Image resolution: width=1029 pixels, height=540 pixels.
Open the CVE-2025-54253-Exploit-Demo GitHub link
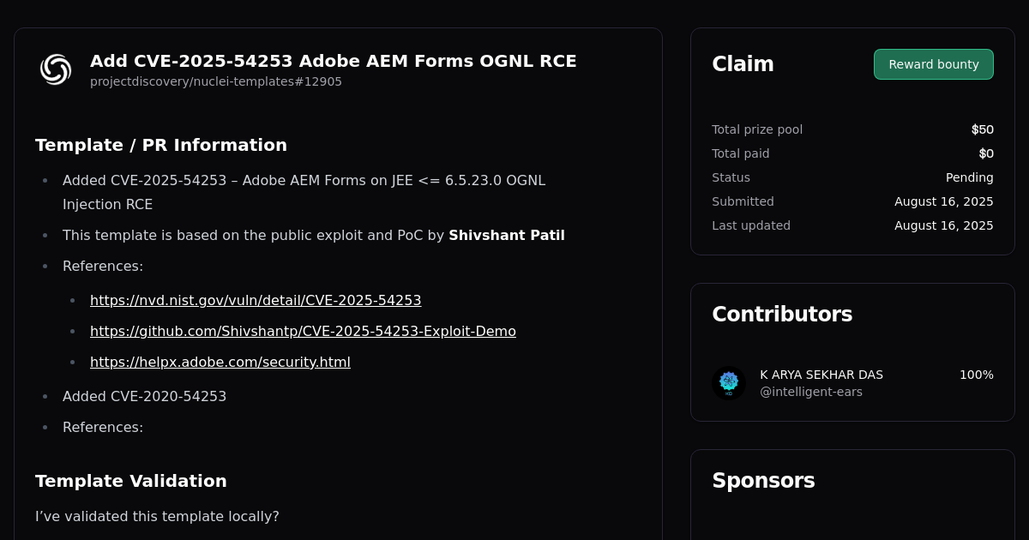pyautogui.click(x=303, y=331)
